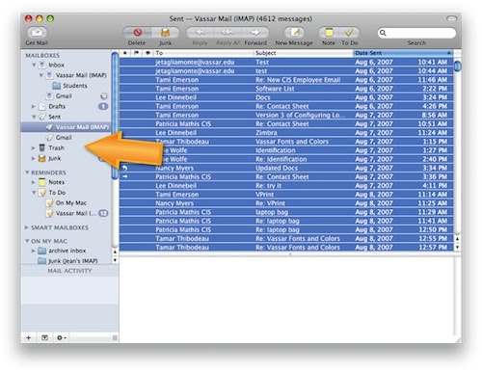Create a new Note from toolbar

click(x=329, y=32)
